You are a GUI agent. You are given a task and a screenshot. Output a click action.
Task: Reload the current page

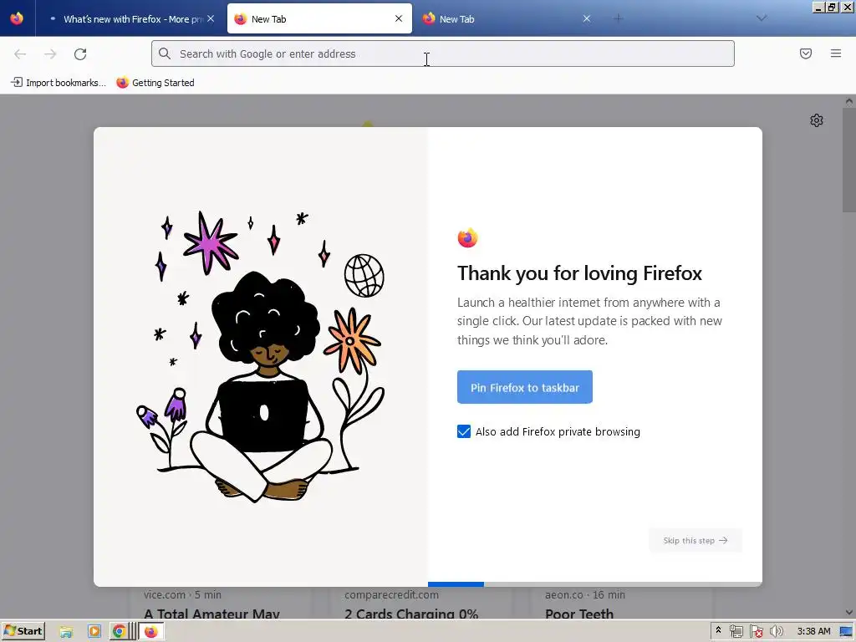pyautogui.click(x=80, y=53)
